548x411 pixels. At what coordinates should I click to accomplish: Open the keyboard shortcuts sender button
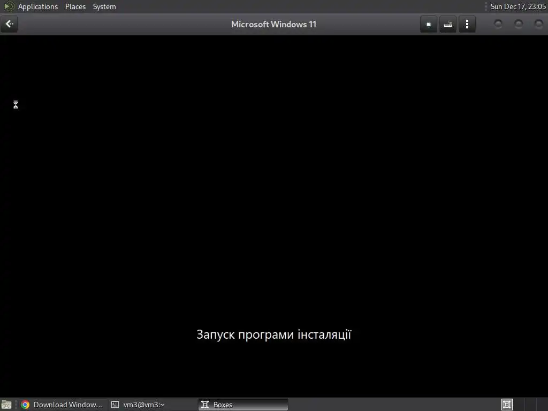coord(448,24)
